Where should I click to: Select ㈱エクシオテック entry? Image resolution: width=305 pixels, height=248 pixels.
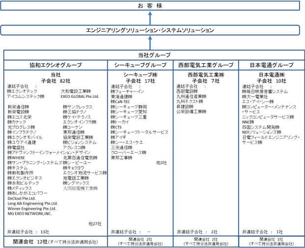(x=22, y=91)
